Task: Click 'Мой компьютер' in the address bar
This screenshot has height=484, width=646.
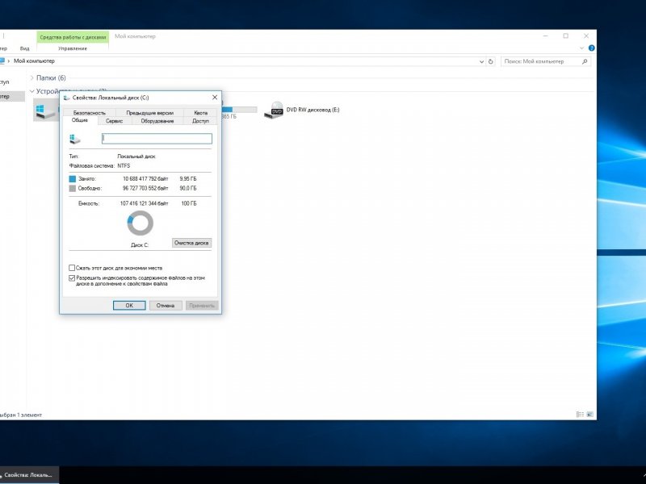Action: point(34,61)
